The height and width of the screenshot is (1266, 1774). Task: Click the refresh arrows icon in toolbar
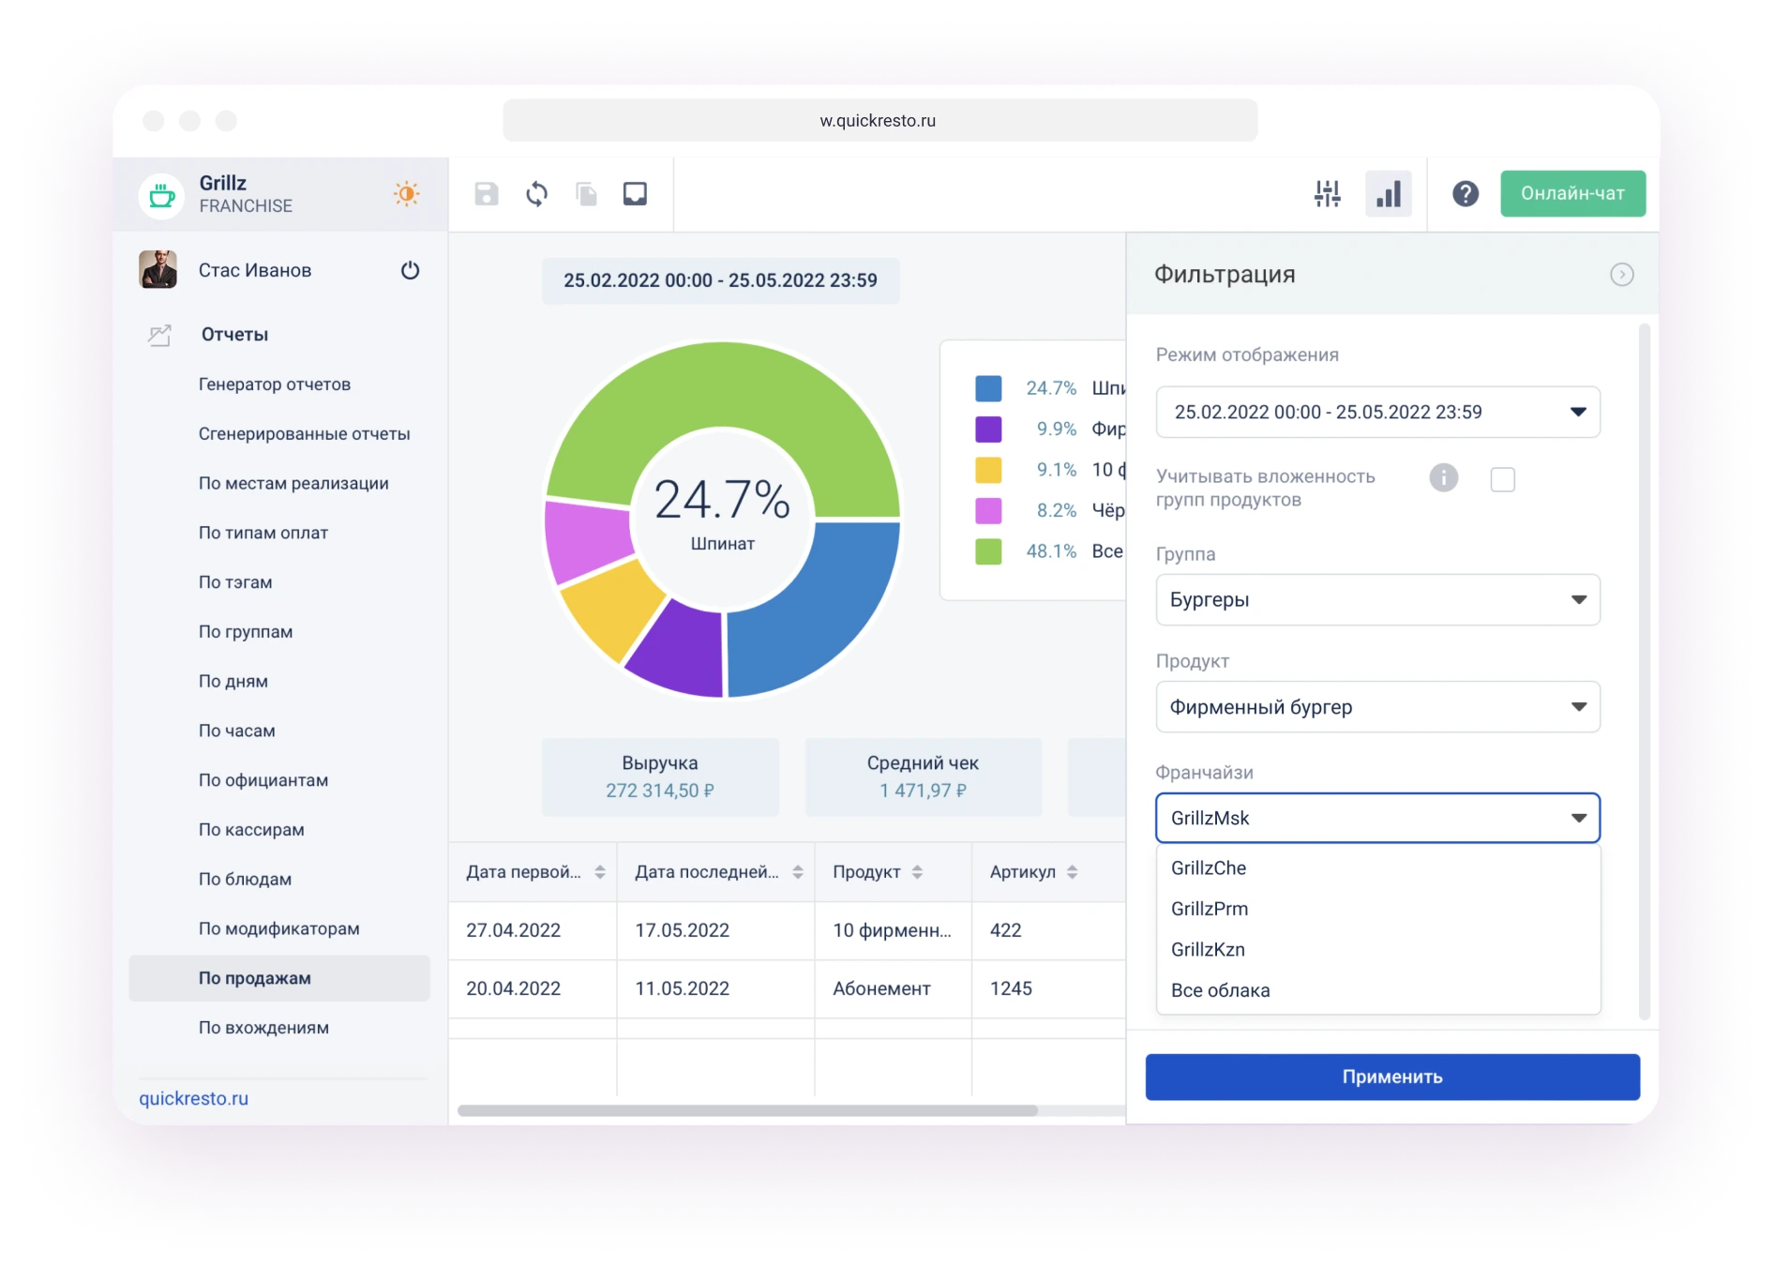(536, 194)
